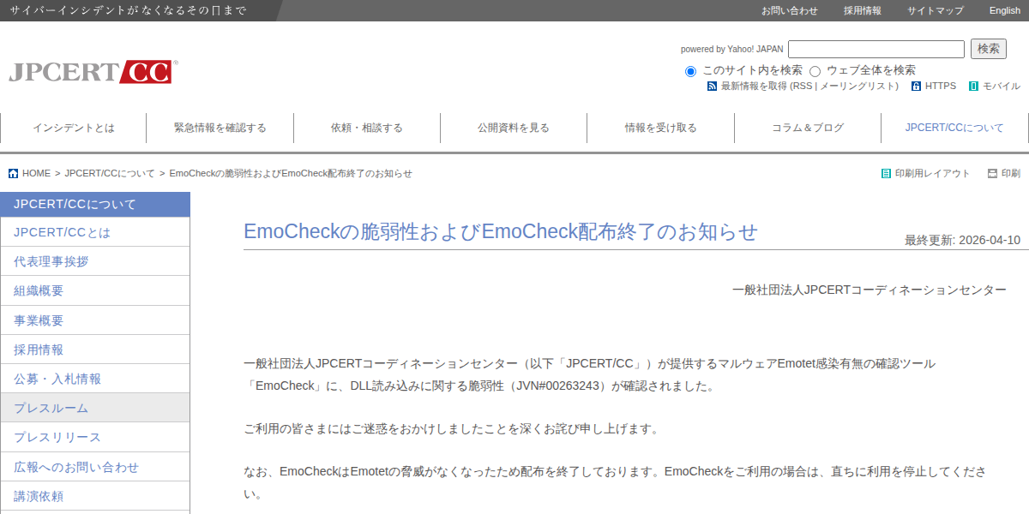Select the このサイト内を検索 radio button
This screenshot has height=514, width=1029.
tap(690, 70)
